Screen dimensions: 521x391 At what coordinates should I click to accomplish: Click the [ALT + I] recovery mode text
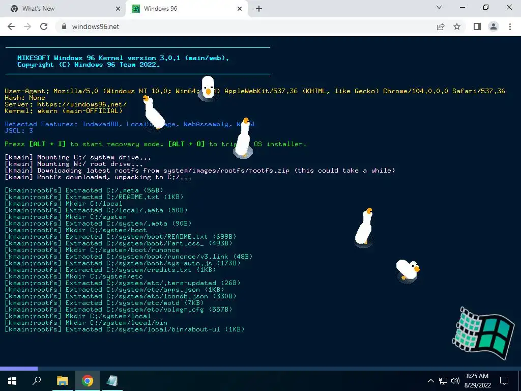point(47,144)
